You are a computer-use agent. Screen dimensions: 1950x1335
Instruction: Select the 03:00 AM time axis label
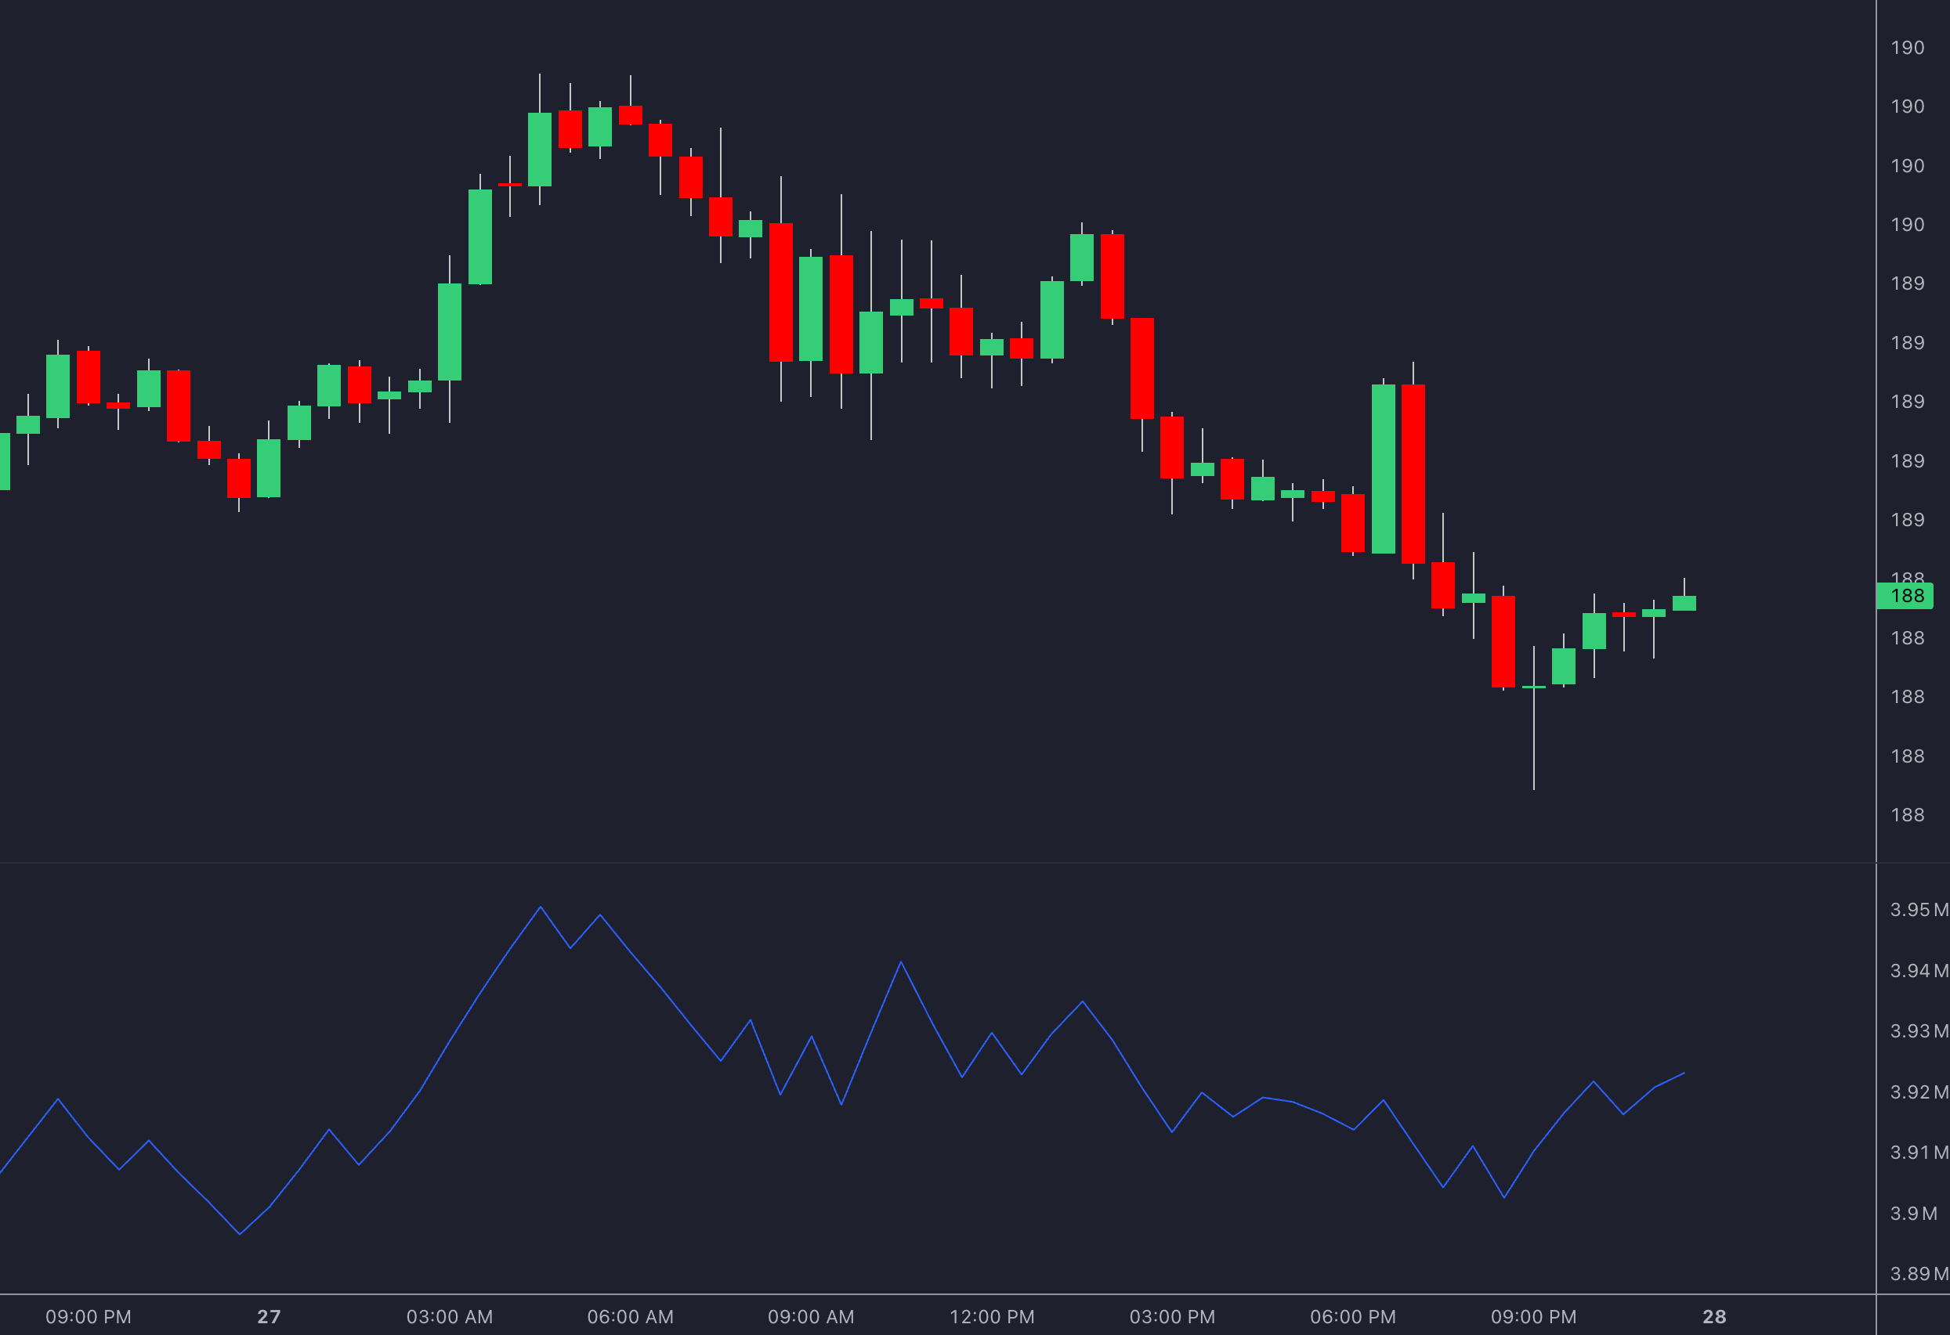pyautogui.click(x=450, y=1316)
